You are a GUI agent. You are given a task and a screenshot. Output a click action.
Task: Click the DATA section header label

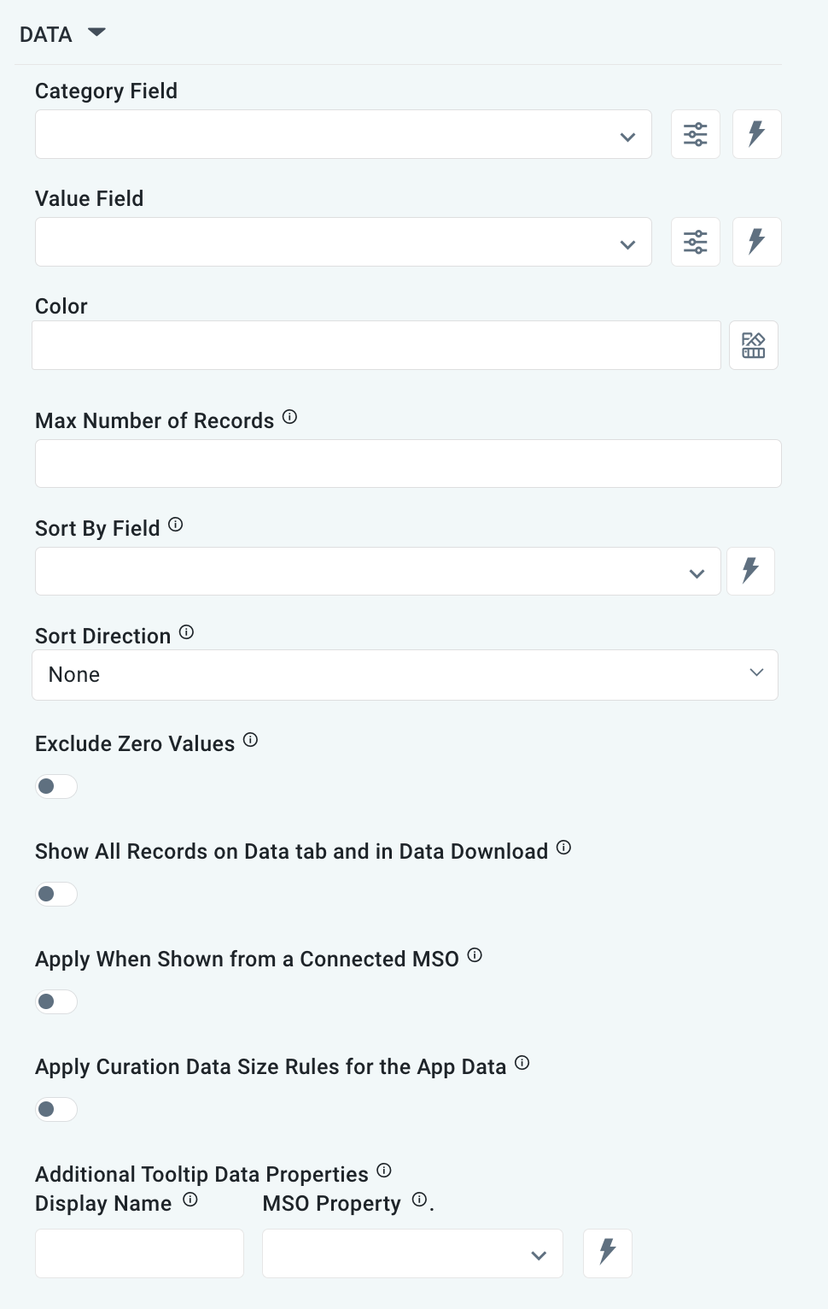[x=47, y=34]
